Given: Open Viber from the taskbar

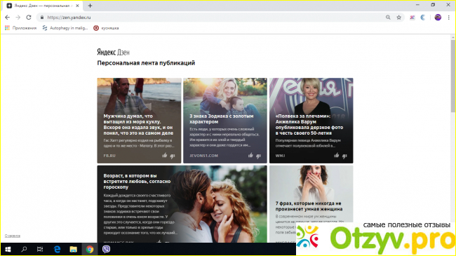Looking at the screenshot, I should click(106, 249).
